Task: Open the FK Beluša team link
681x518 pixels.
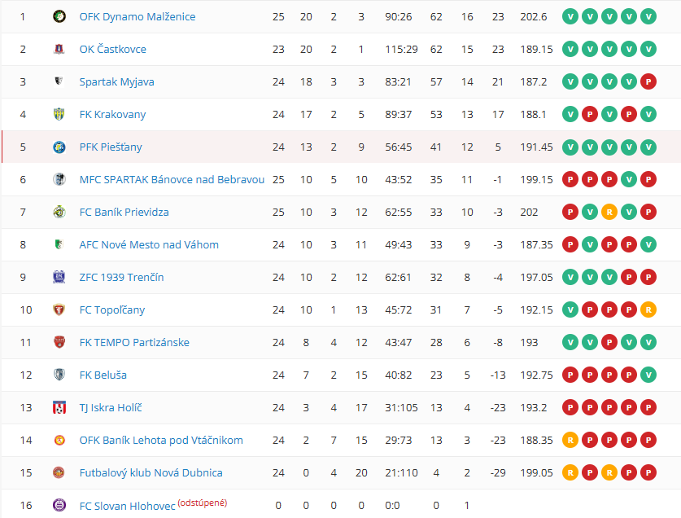Action: click(x=103, y=375)
